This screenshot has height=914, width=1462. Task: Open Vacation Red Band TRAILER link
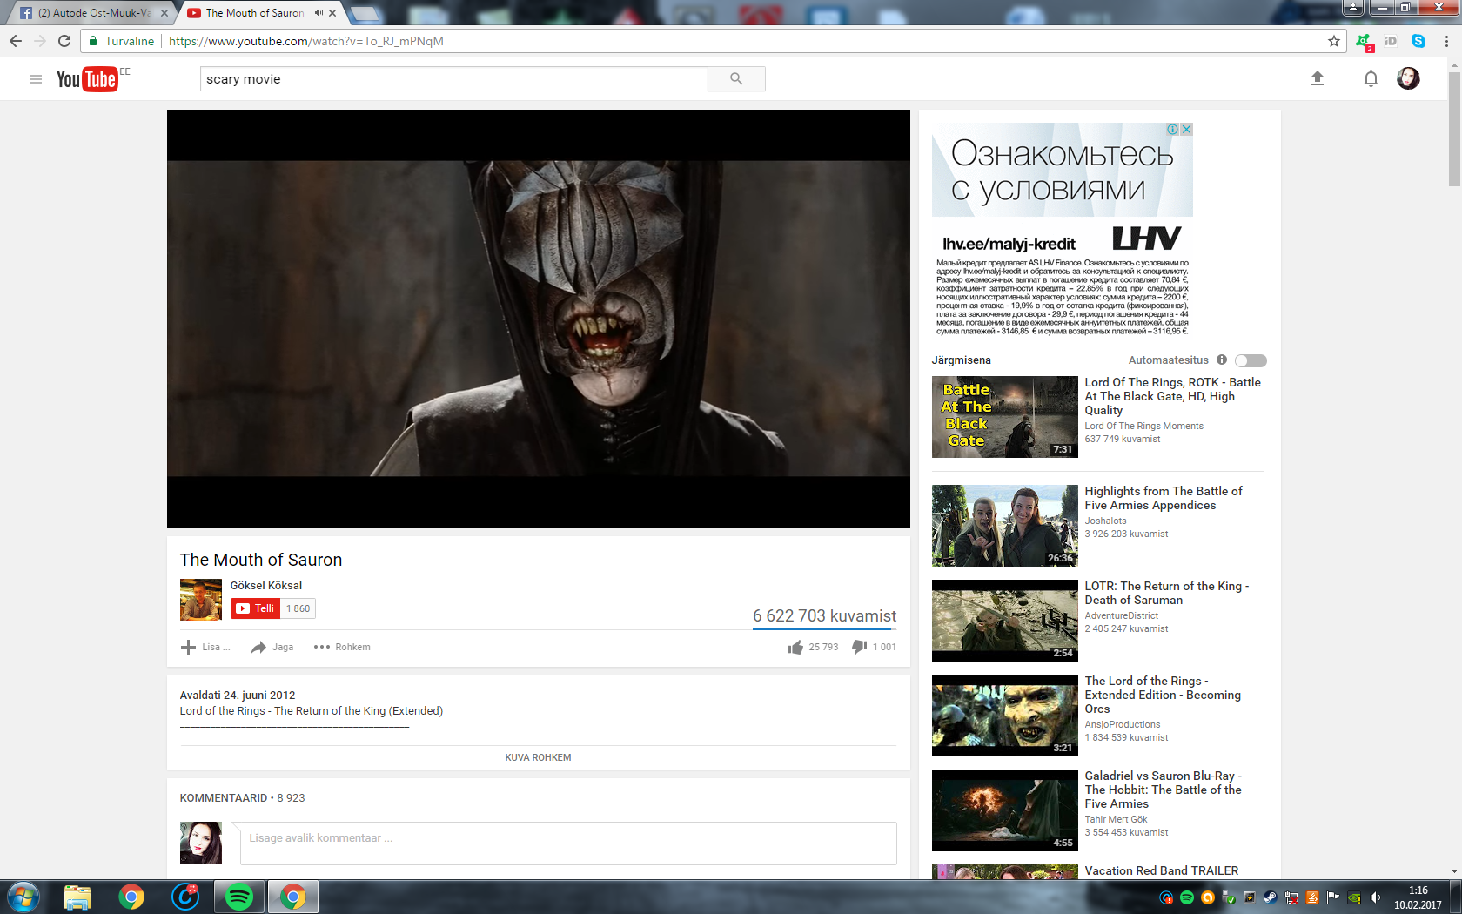[x=1162, y=870]
